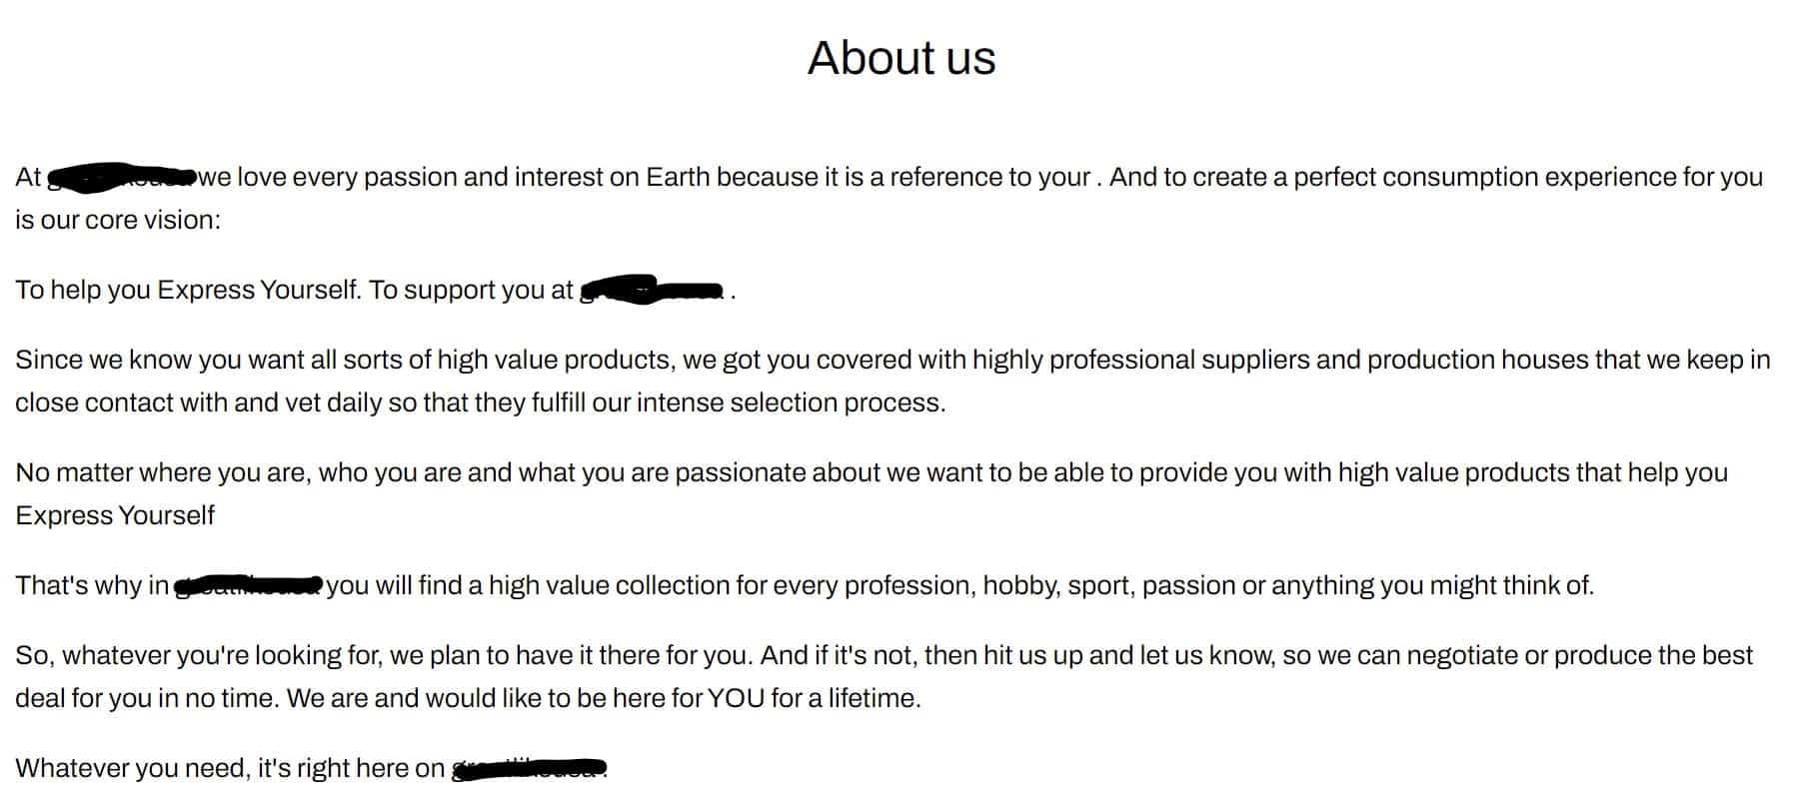1800x795 pixels.
Task: Click the redacted name after 'That's why in'
Action: (x=249, y=585)
